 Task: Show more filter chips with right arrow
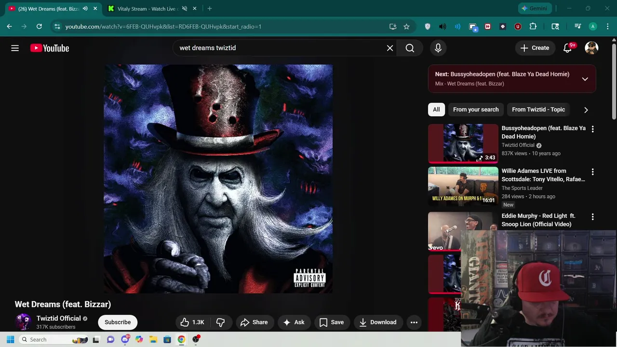[x=586, y=110]
